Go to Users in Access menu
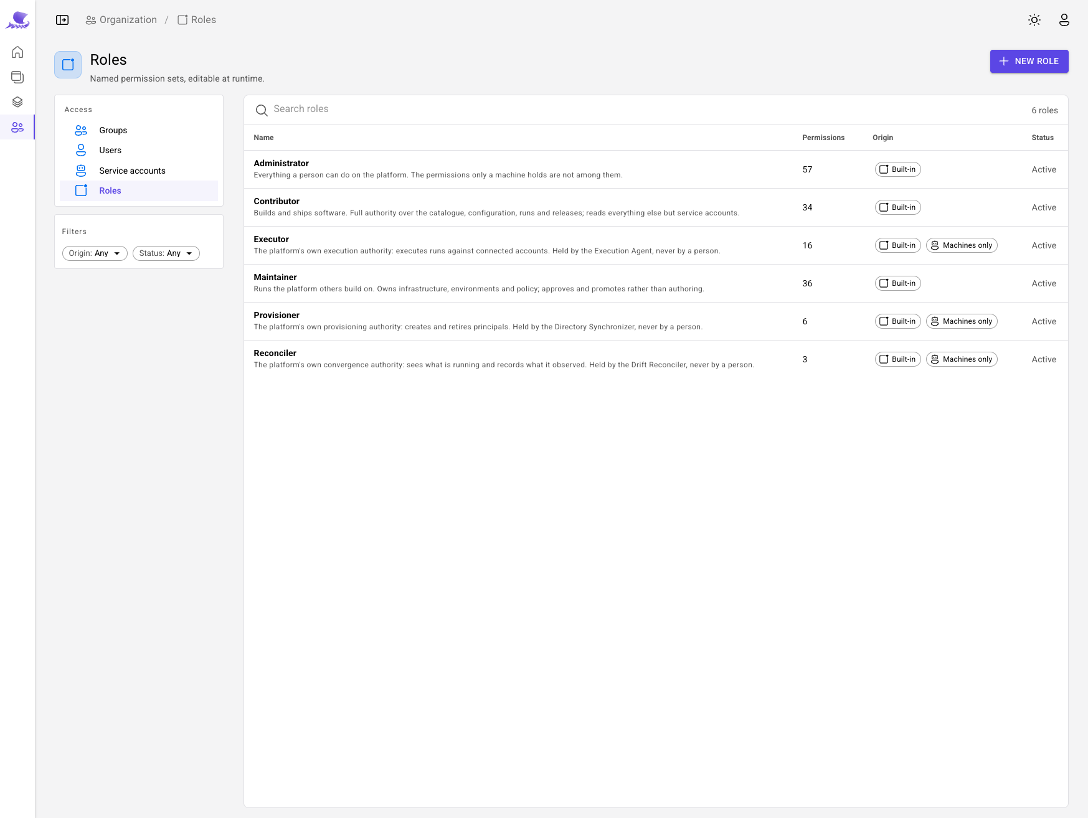 [139, 150]
